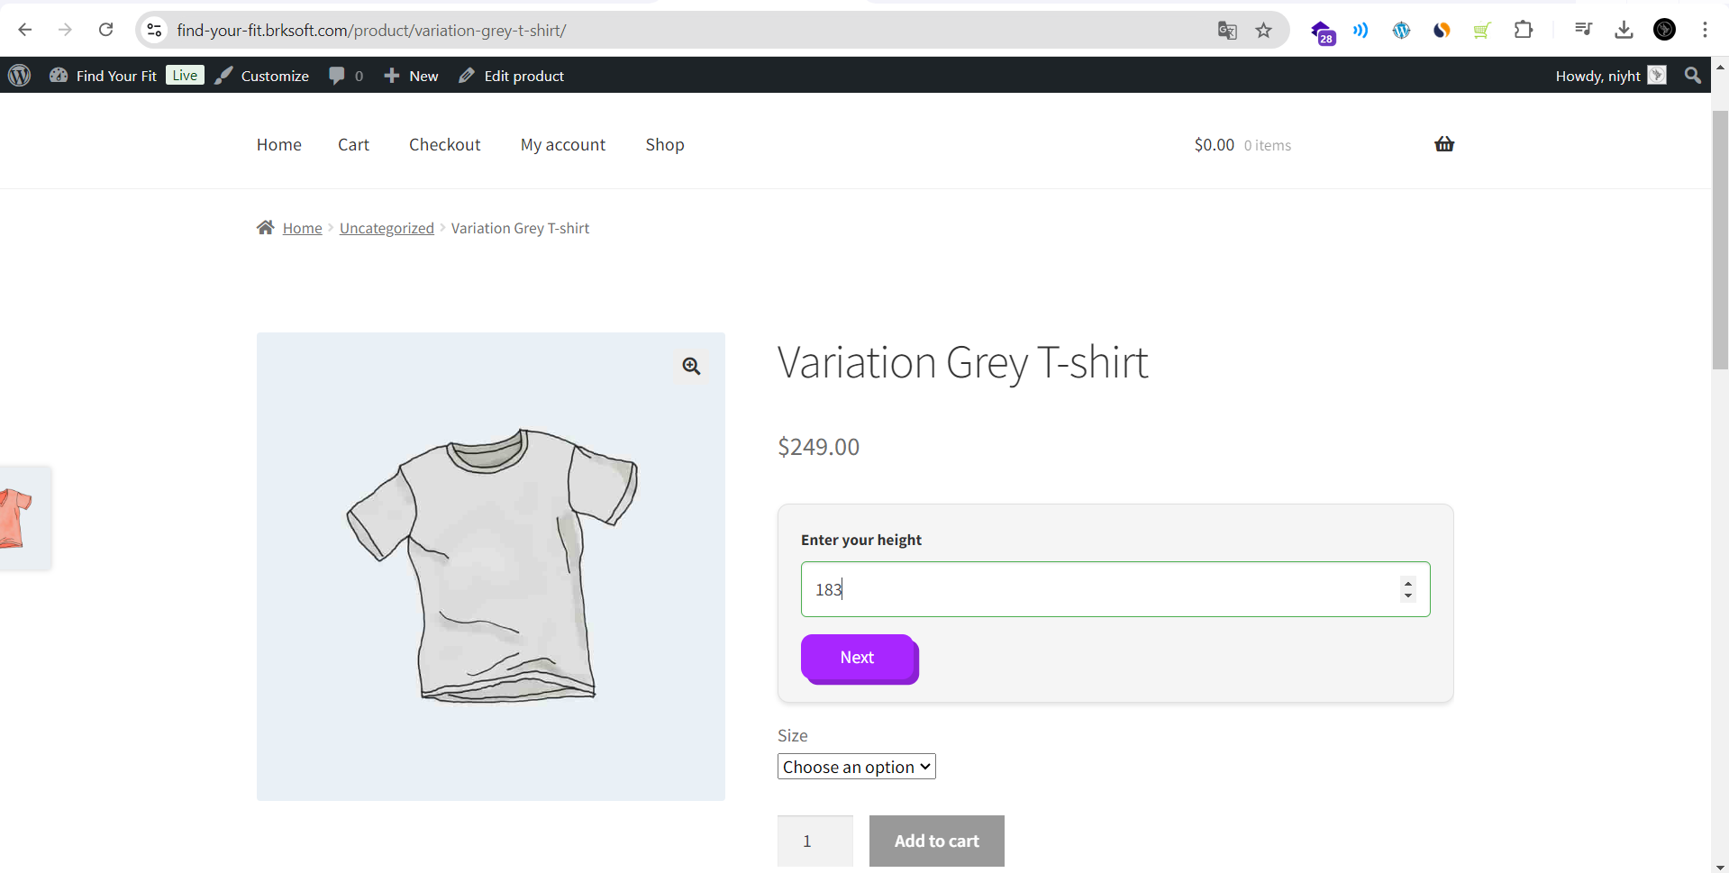This screenshot has width=1729, height=873.
Task: Increase height using the spinner up arrow
Action: [x=1408, y=584]
